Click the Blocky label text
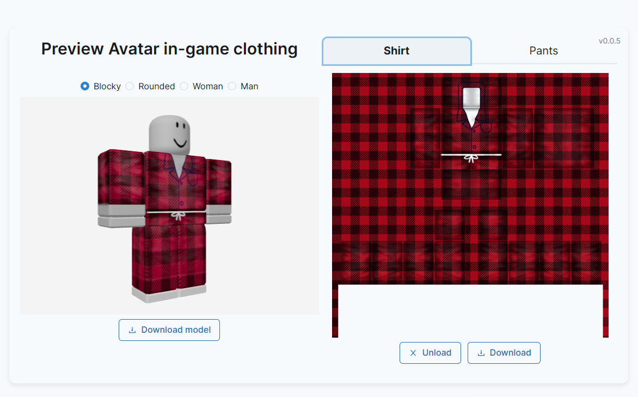The image size is (638, 397). click(x=107, y=87)
